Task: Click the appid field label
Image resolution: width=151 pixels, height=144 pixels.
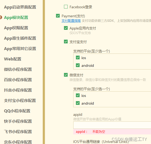Action: point(78,115)
